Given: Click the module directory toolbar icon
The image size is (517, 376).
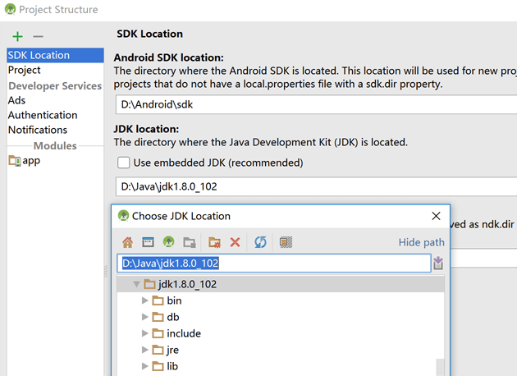Looking at the screenshot, I should click(190, 242).
